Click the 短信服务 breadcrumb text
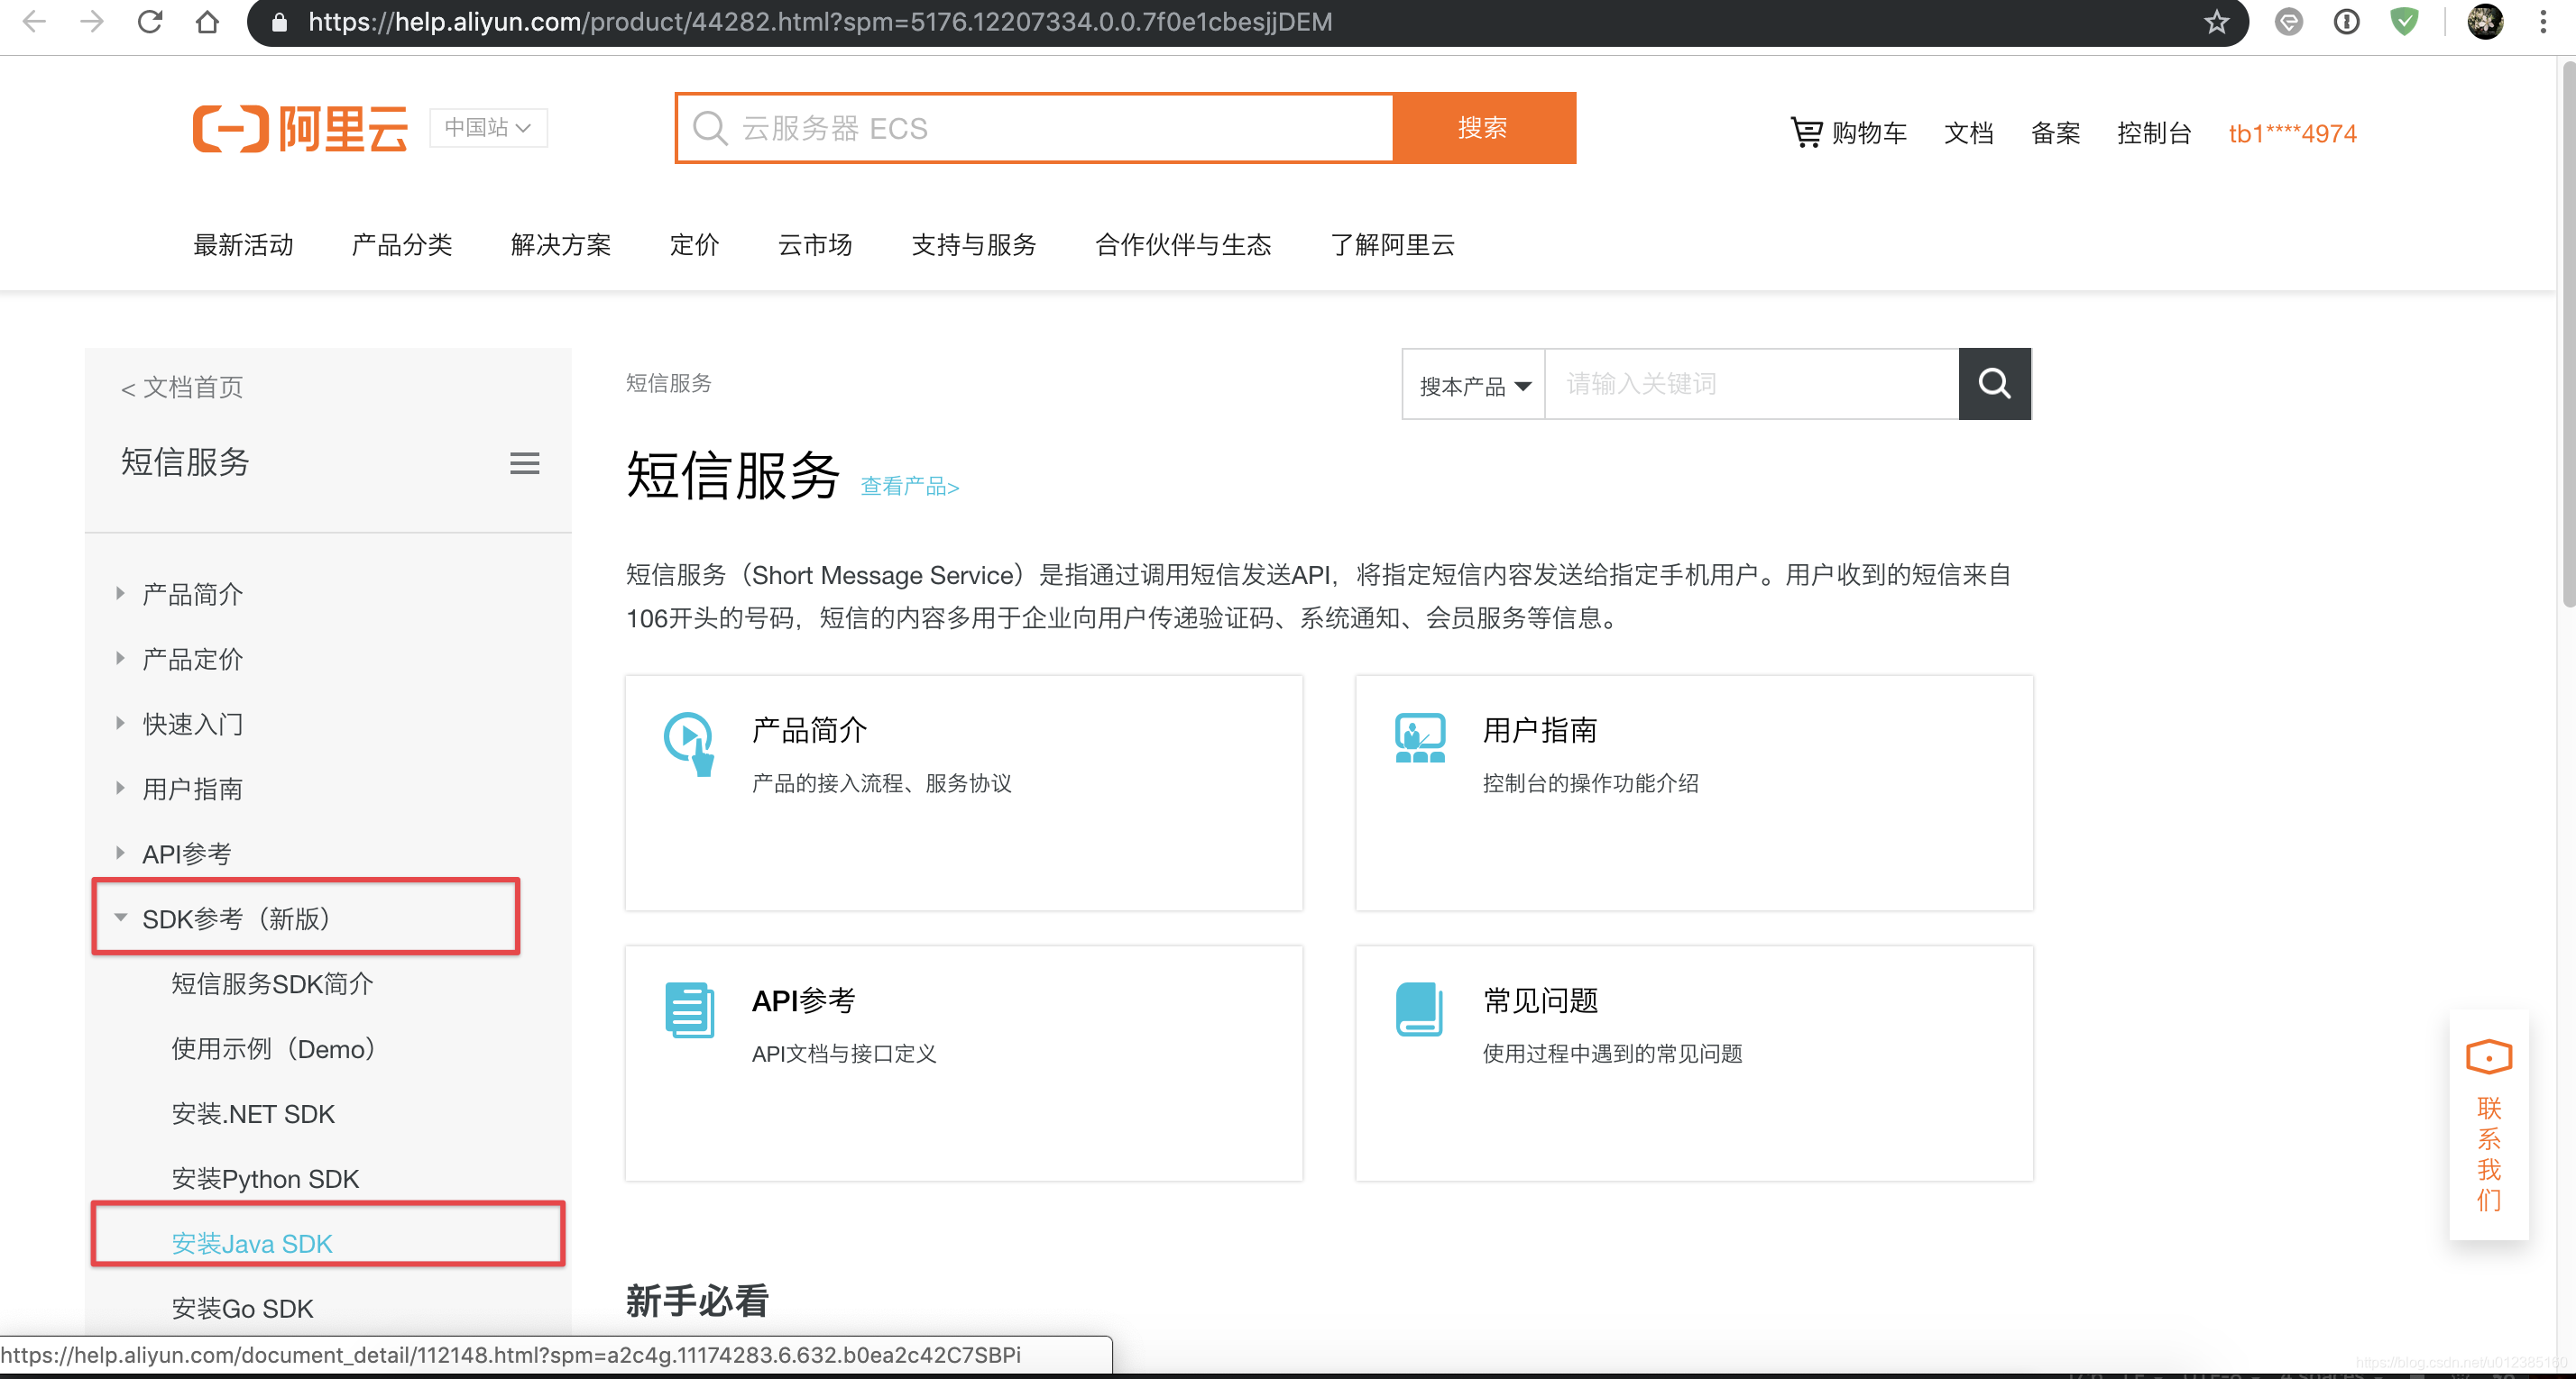Image resolution: width=2576 pixels, height=1379 pixels. pos(668,383)
